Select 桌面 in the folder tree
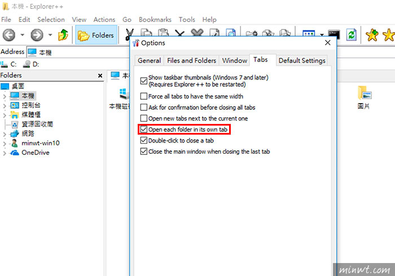The width and height of the screenshot is (395, 276). 17,87
